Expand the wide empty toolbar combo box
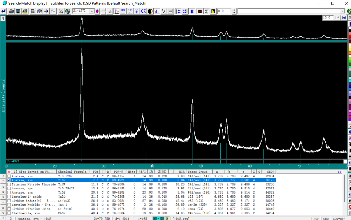 coord(342,11)
